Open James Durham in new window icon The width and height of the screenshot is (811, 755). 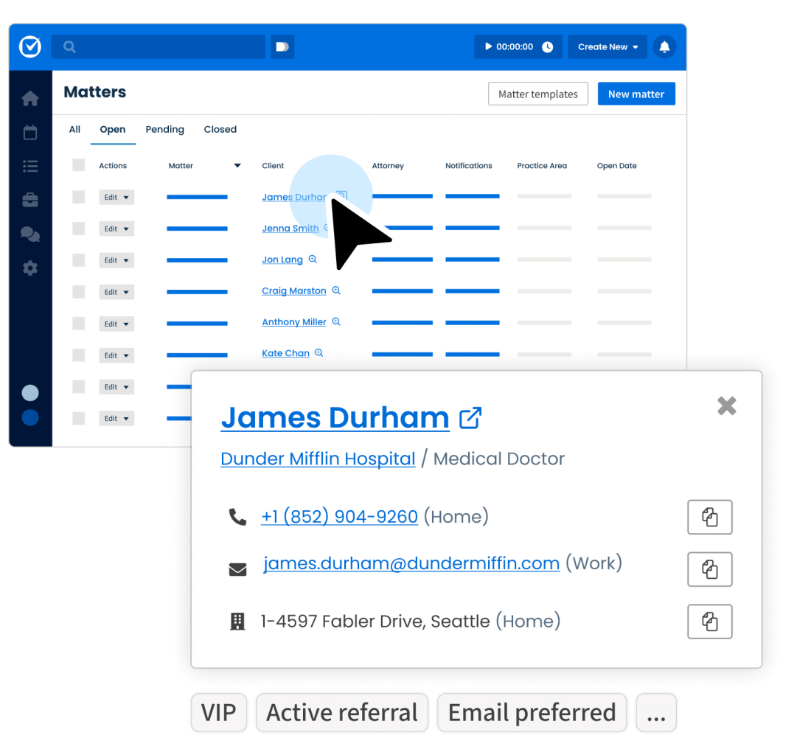(x=470, y=418)
